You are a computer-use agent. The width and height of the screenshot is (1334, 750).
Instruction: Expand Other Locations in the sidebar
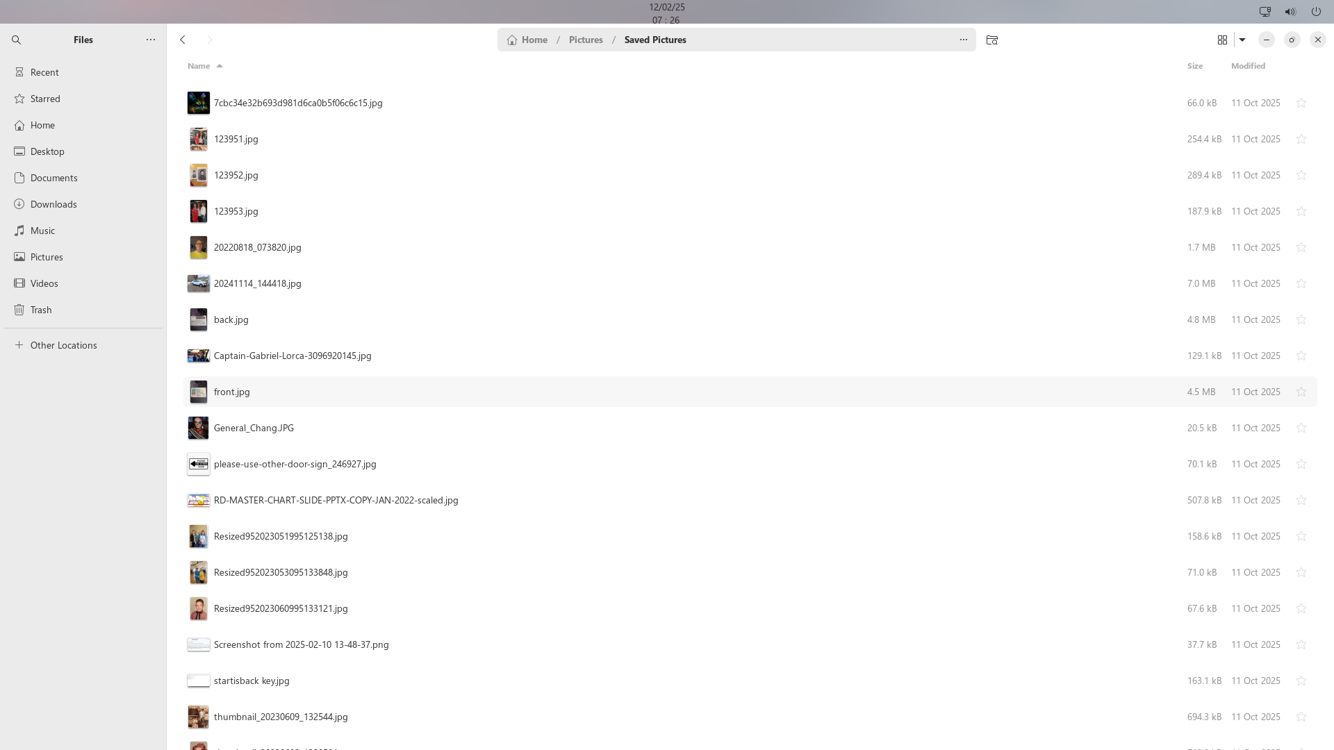point(63,345)
